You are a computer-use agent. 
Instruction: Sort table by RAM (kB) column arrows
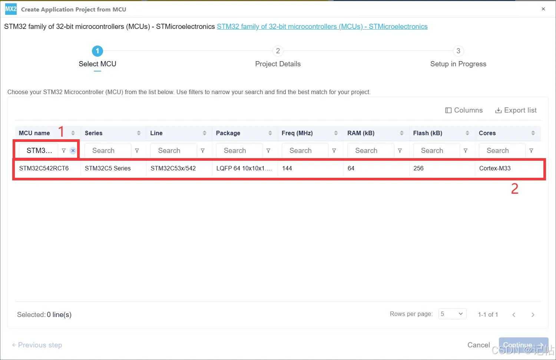click(401, 133)
